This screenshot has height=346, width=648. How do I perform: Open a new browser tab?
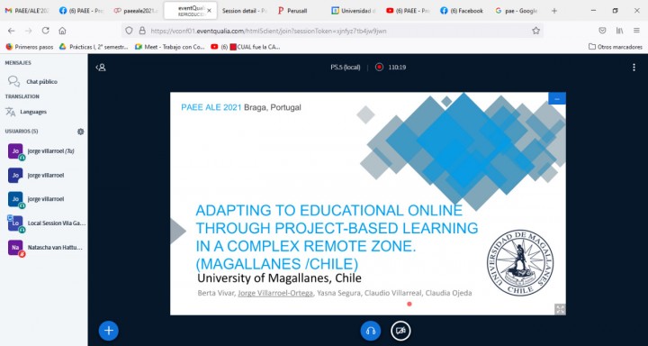pos(554,11)
